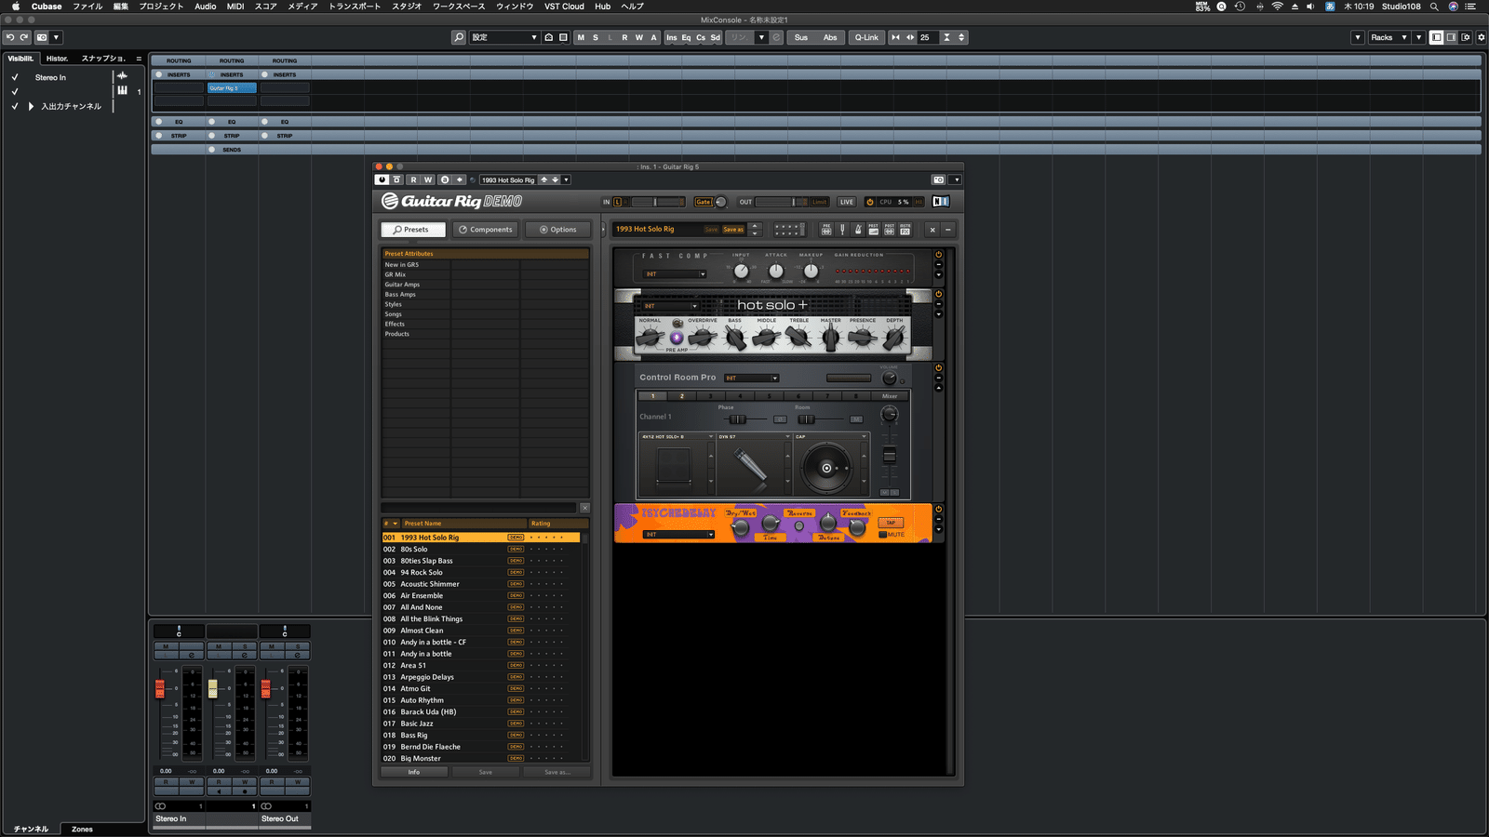Toggle the LIVE button
Viewport: 1489px width, 837px height.
click(x=846, y=202)
